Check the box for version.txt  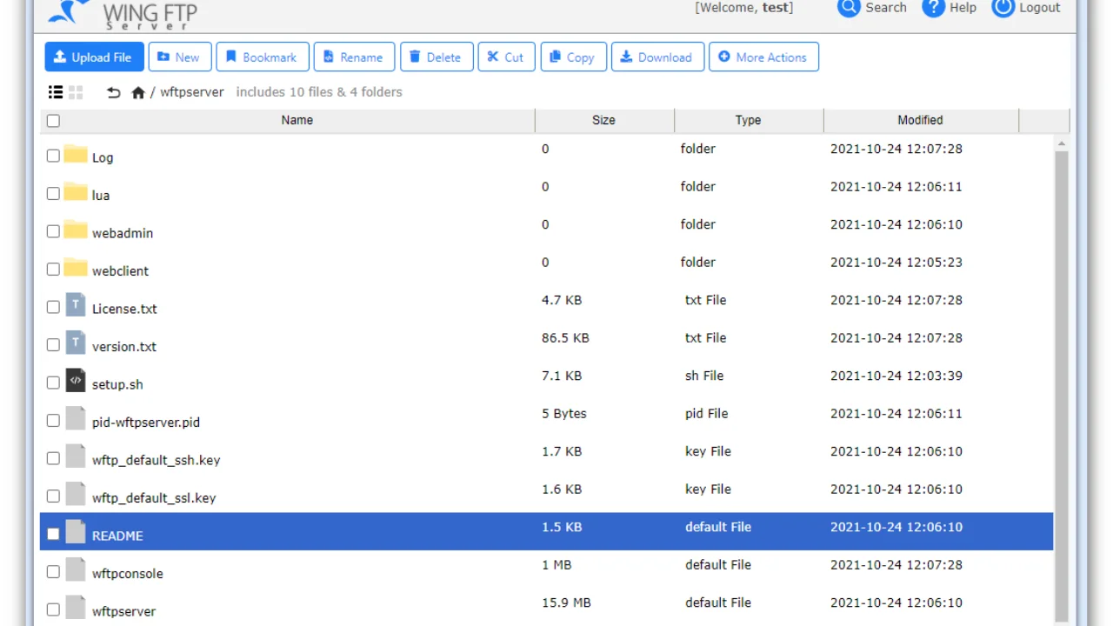(53, 344)
